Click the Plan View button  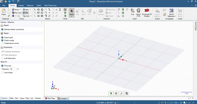point(17,13)
